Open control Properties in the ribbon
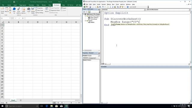192x108 pixels. (x=39, y=8)
